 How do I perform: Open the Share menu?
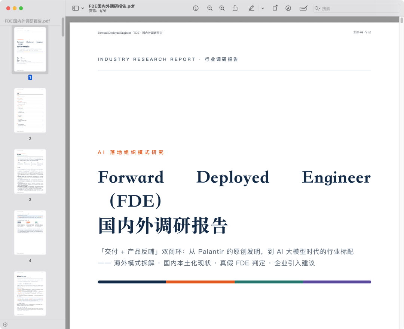(235, 8)
